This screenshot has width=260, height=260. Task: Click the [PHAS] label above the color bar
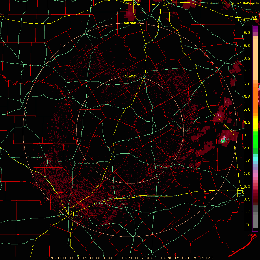pyautogui.click(x=244, y=20)
